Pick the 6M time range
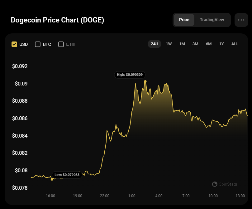252x209 pixels. click(x=209, y=44)
